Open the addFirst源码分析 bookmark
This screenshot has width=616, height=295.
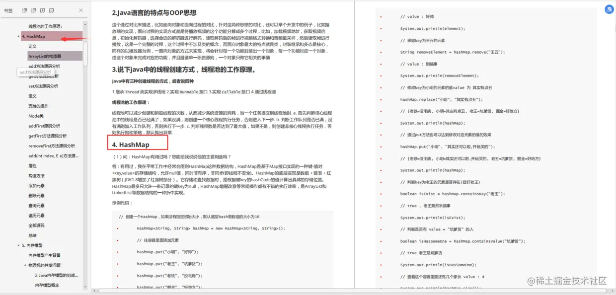[44, 126]
